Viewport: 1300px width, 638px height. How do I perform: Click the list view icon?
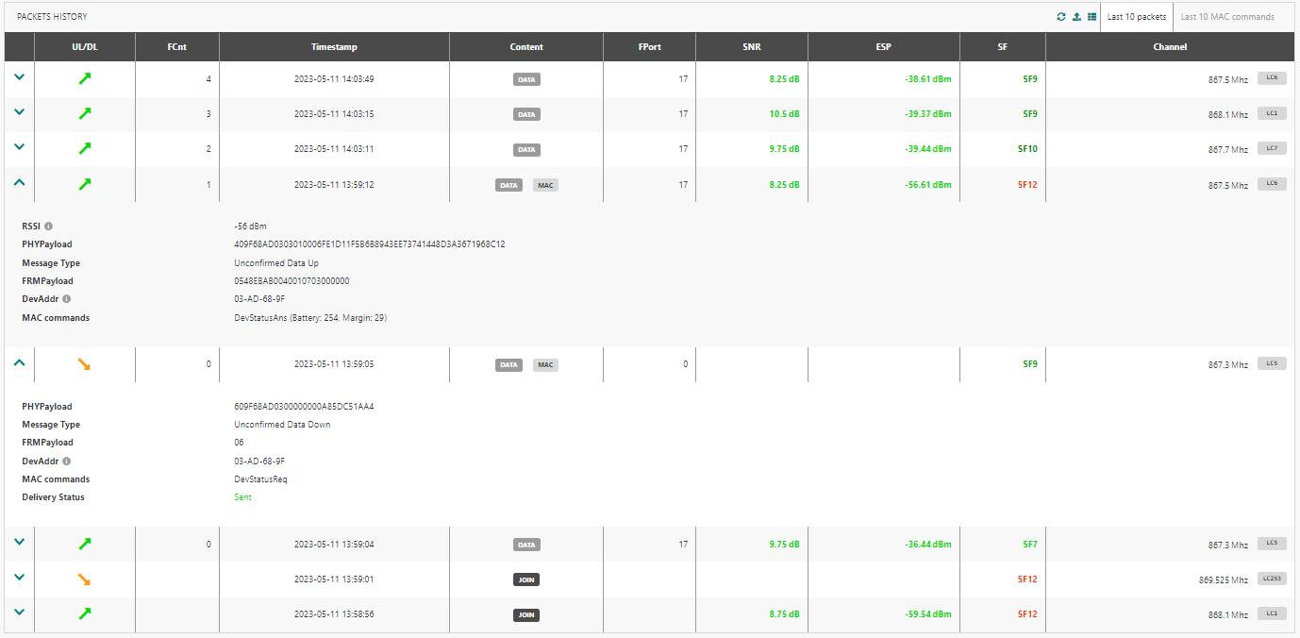coord(1092,17)
